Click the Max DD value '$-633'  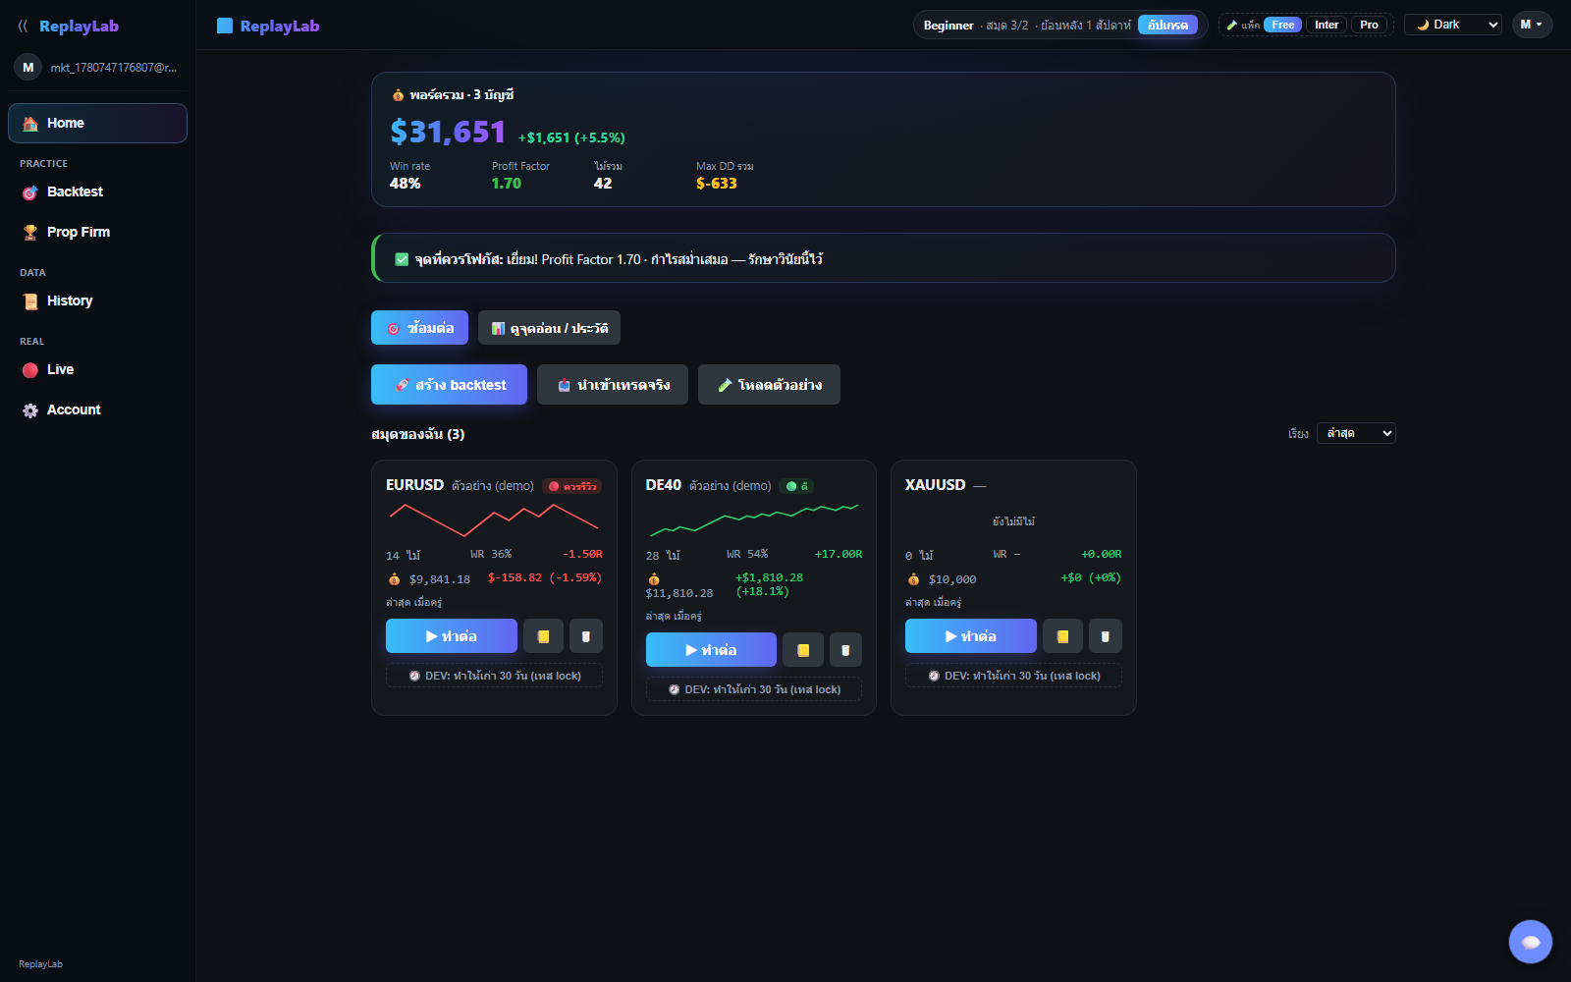point(717,184)
